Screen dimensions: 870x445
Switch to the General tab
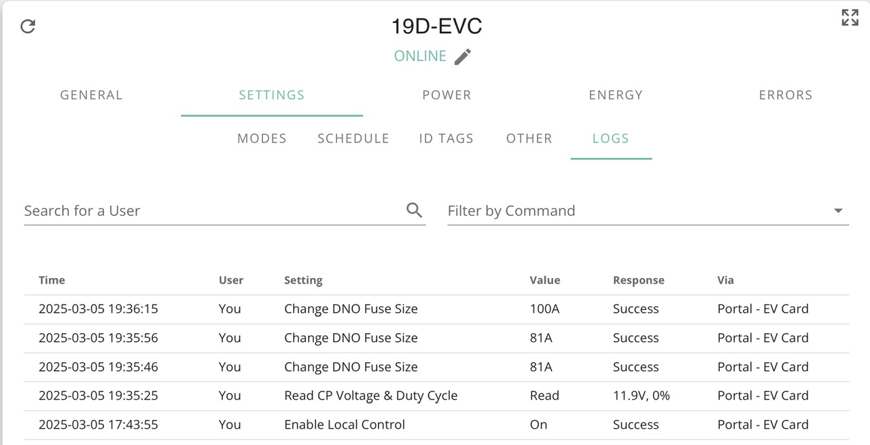[x=91, y=95]
